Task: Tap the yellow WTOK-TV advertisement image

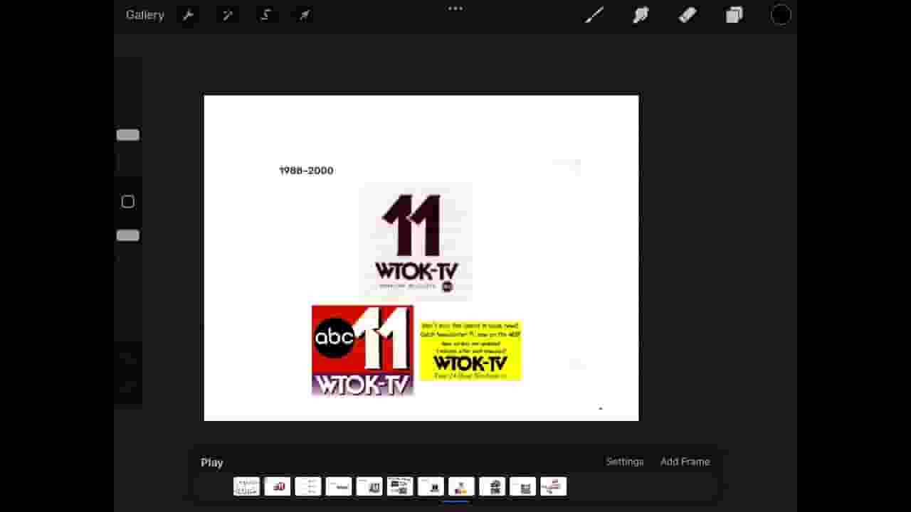Action: pyautogui.click(x=470, y=351)
